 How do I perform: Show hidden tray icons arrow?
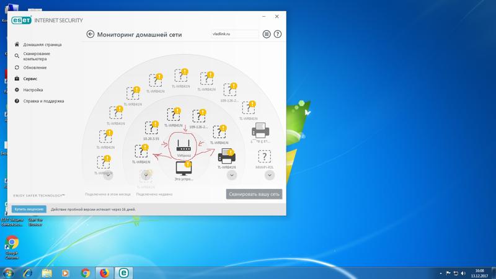coord(441,273)
